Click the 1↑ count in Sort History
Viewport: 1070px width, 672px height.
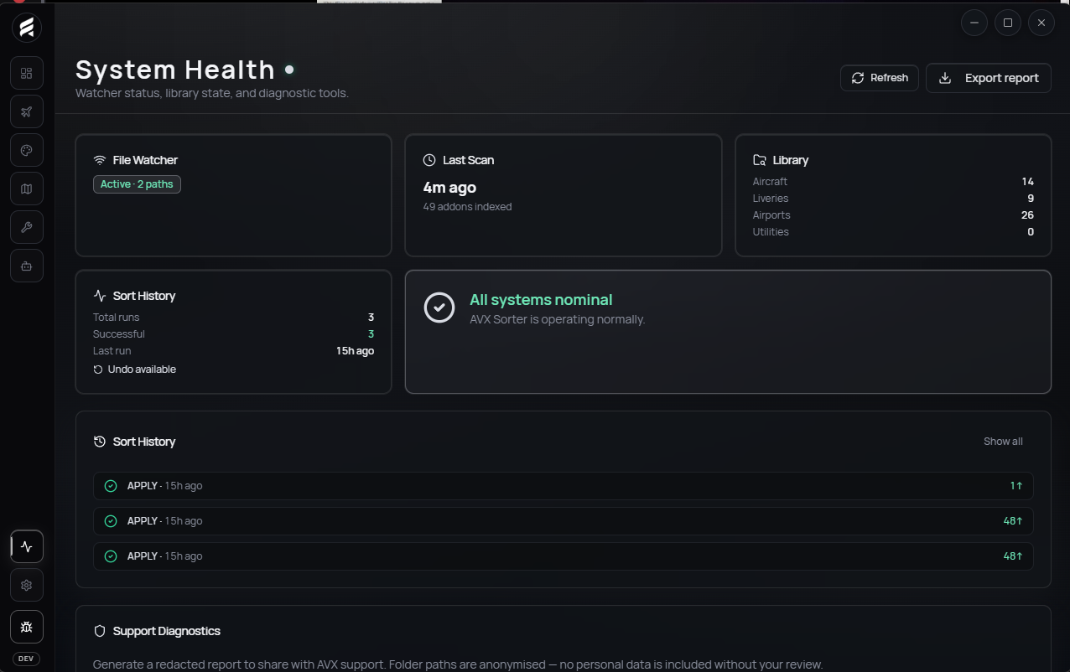click(1016, 486)
